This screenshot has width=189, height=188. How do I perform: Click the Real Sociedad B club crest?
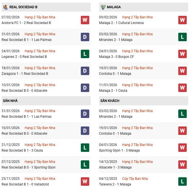tap(5, 7)
